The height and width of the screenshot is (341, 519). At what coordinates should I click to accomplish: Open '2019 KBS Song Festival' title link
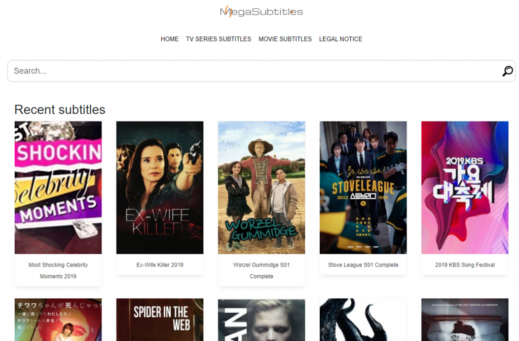(465, 265)
